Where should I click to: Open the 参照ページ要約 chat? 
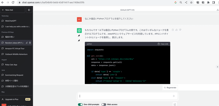16,81
